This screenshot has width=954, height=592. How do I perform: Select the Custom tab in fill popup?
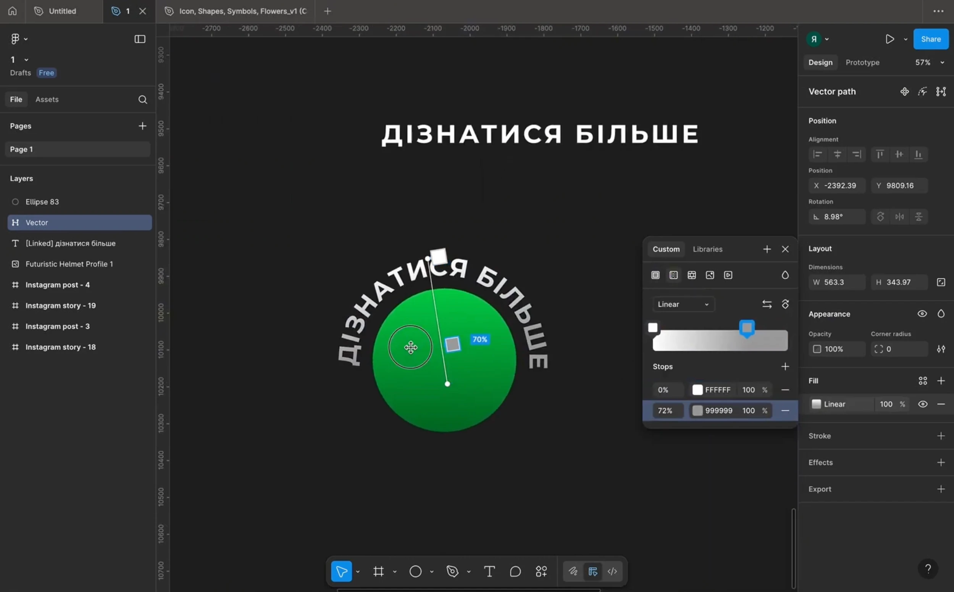tap(666, 249)
